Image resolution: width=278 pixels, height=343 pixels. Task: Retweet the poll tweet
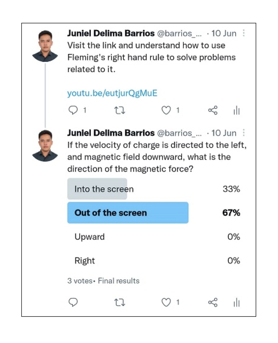pos(120,303)
